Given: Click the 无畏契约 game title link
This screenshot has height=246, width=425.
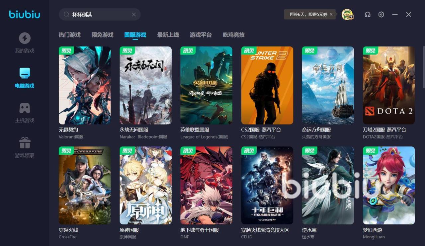Looking at the screenshot, I should pyautogui.click(x=68, y=130).
